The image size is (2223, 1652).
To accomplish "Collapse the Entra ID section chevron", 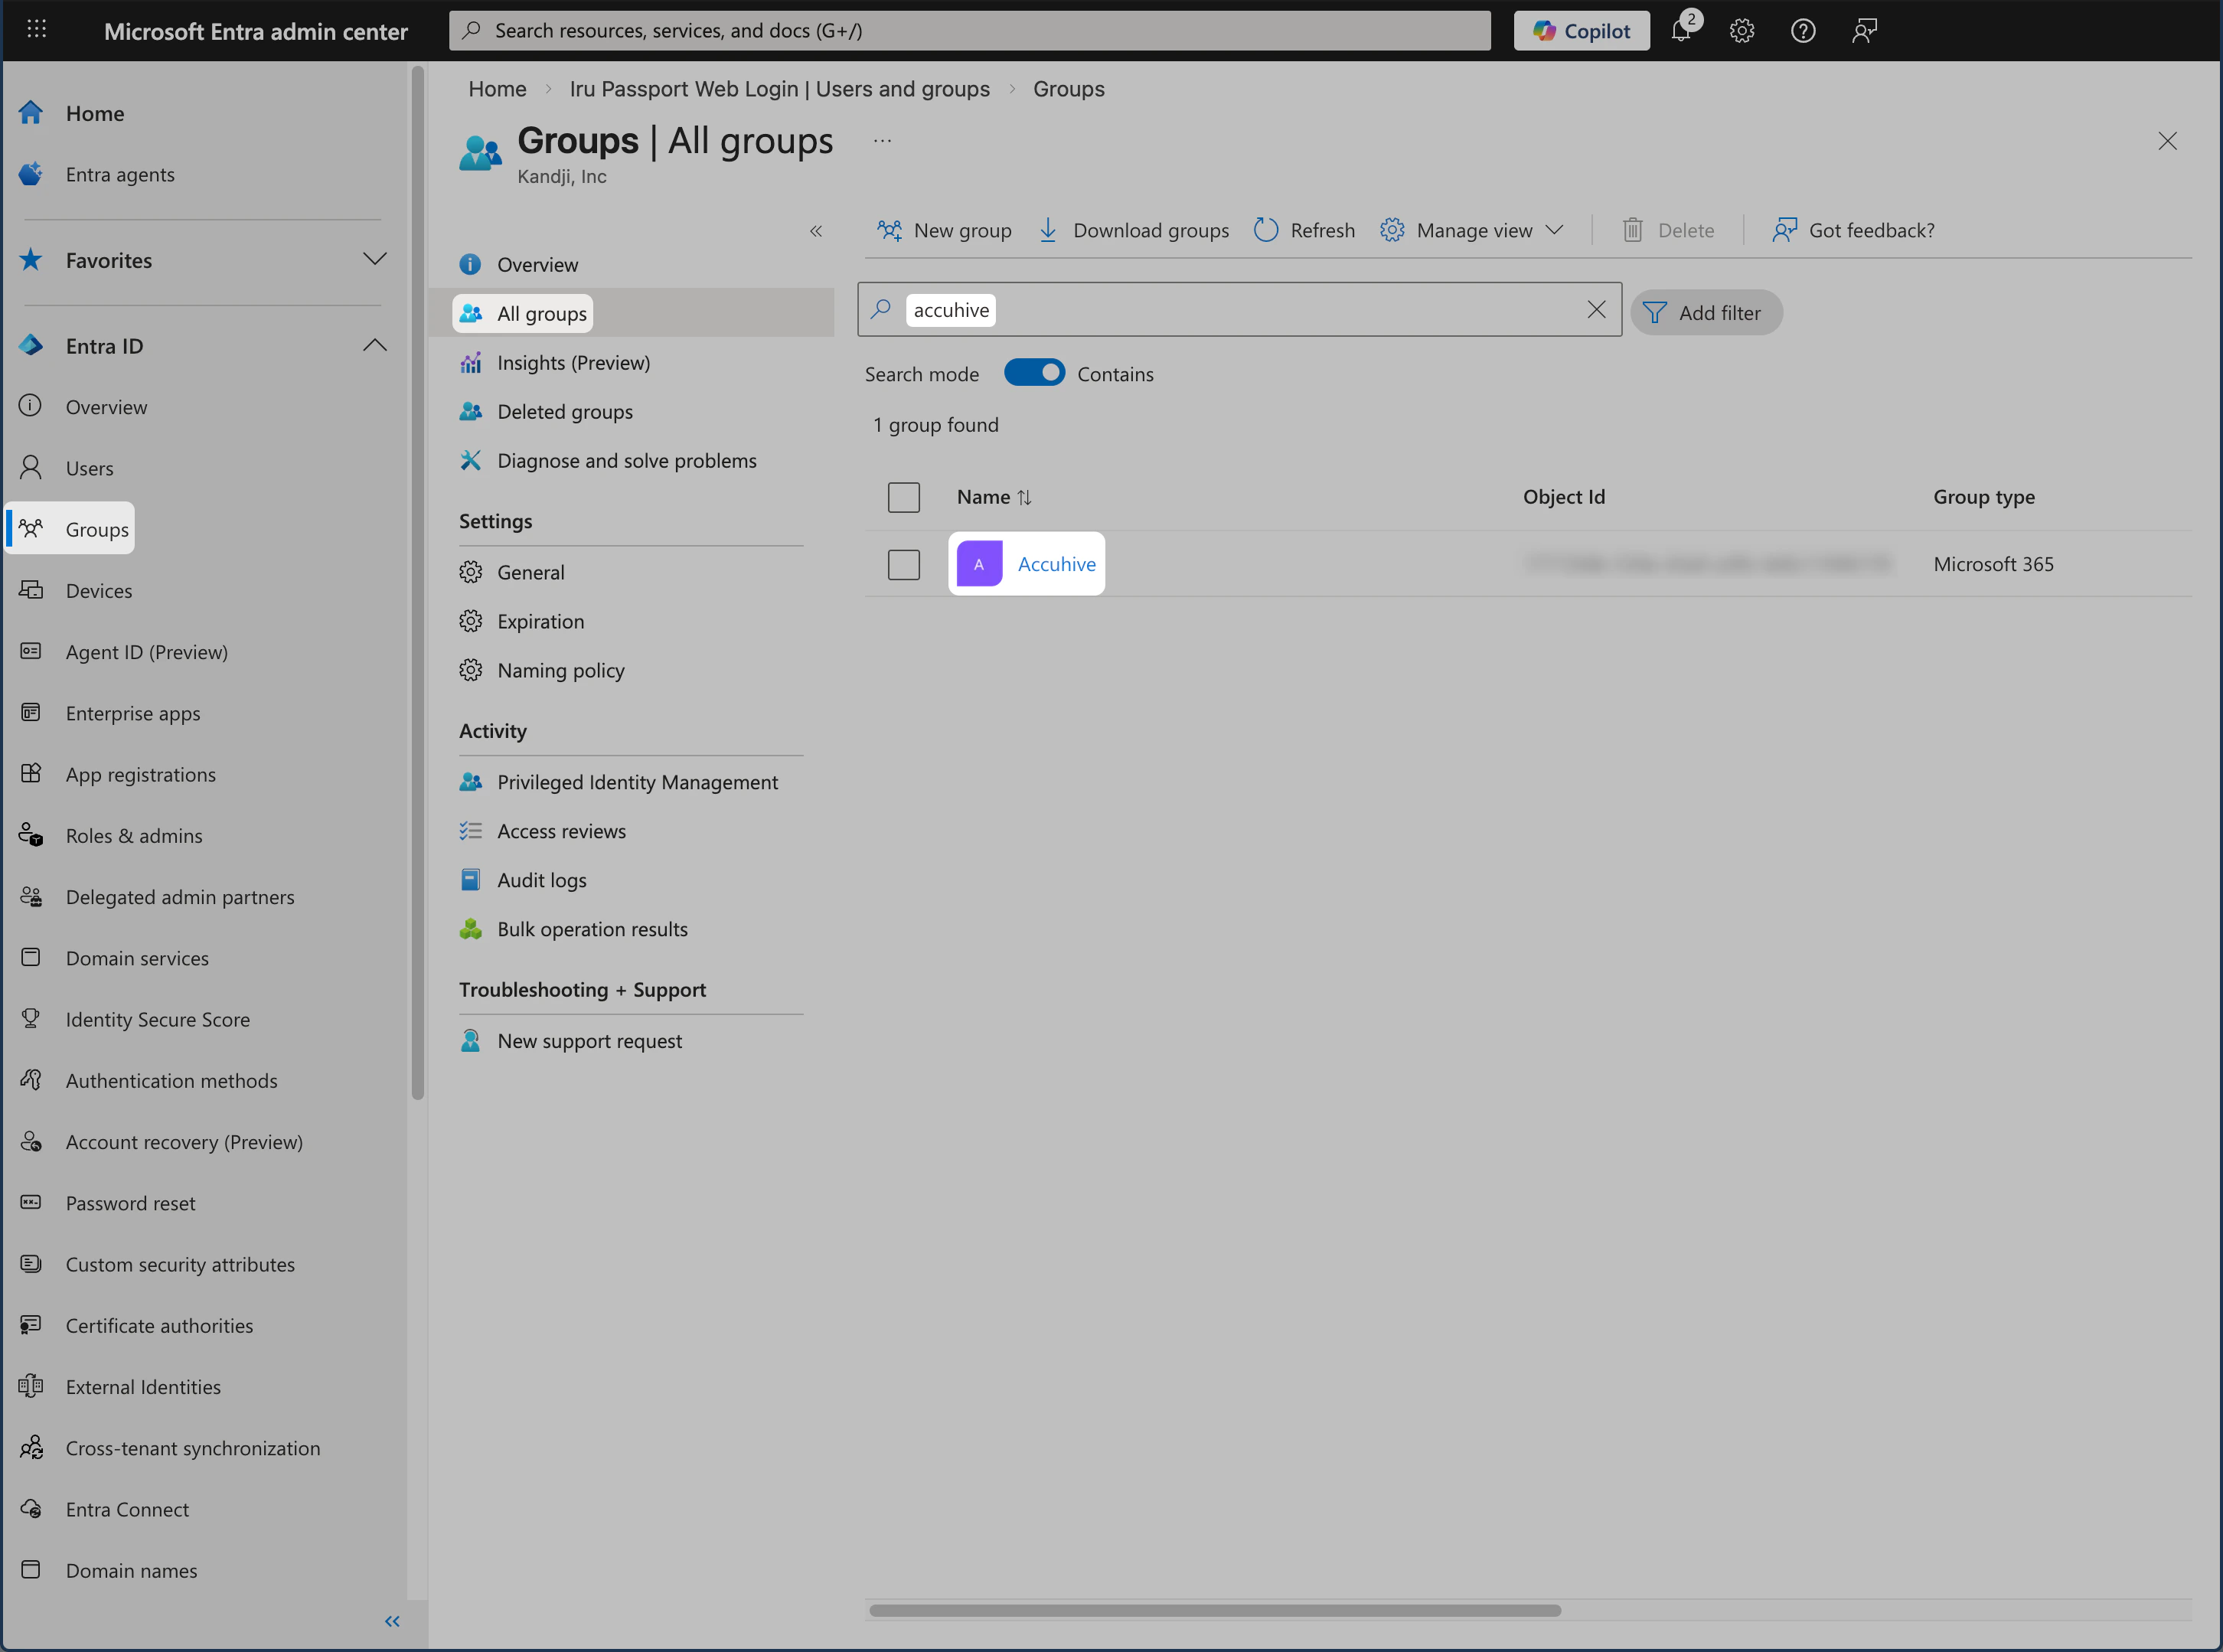I will coord(376,345).
